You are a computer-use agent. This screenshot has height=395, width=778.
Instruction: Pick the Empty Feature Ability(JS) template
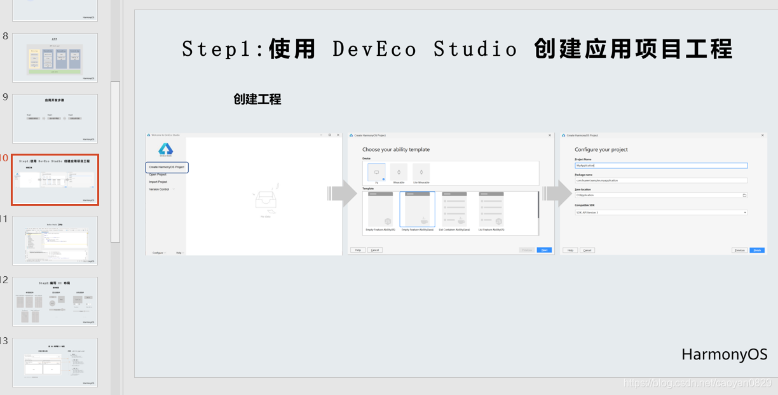(x=380, y=211)
